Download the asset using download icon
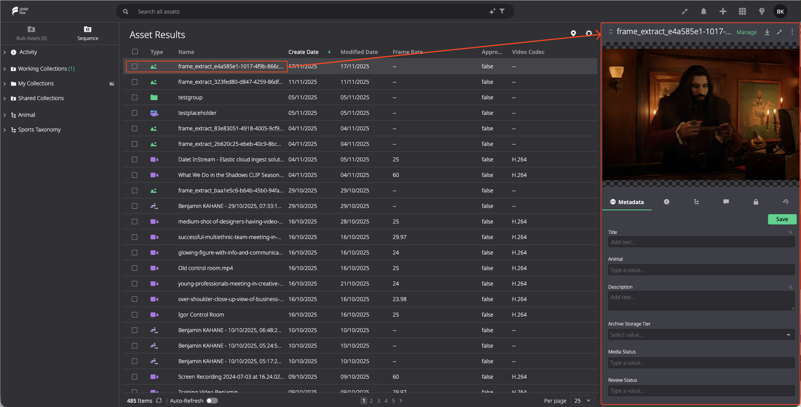The image size is (801, 407). pyautogui.click(x=767, y=32)
